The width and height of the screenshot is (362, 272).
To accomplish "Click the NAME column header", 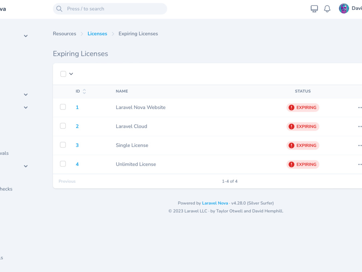I will click(x=122, y=91).
